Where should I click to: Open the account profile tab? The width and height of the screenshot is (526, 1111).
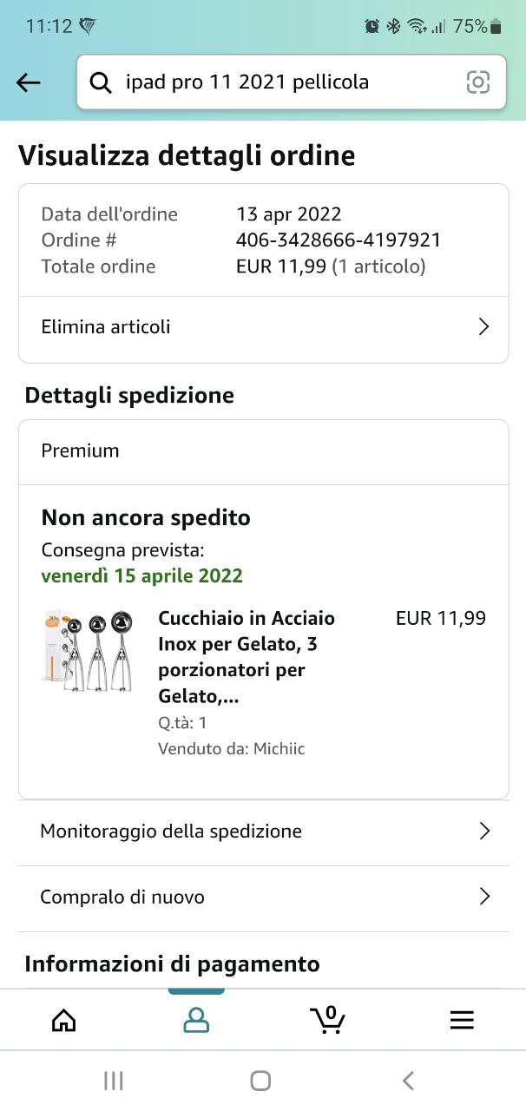click(x=196, y=1020)
